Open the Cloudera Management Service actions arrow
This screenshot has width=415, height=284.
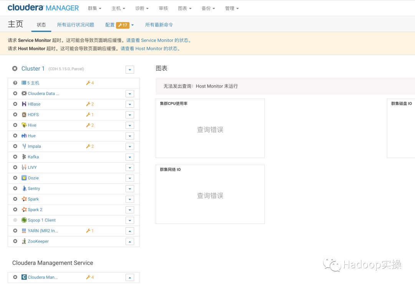(130, 277)
